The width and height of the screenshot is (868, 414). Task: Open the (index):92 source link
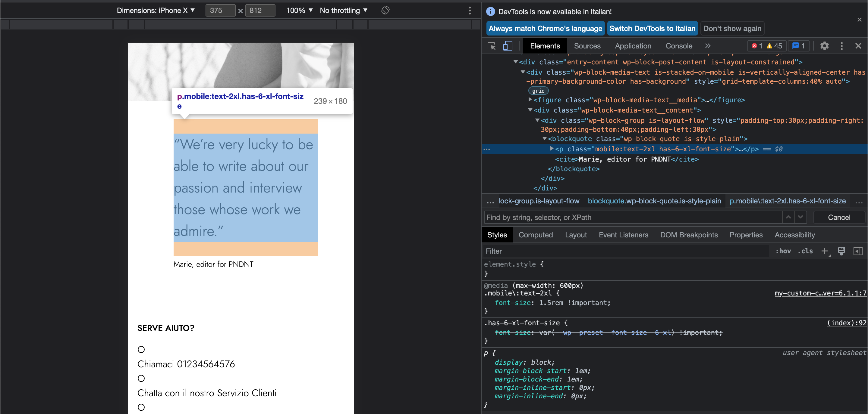pos(846,323)
